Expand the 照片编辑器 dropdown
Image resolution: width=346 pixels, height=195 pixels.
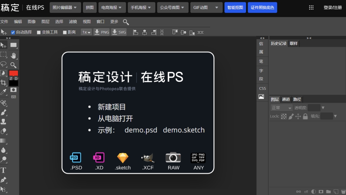(x=65, y=7)
